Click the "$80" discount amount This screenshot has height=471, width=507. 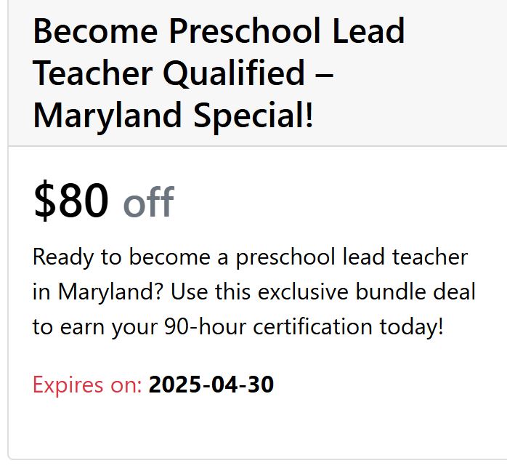[71, 201]
